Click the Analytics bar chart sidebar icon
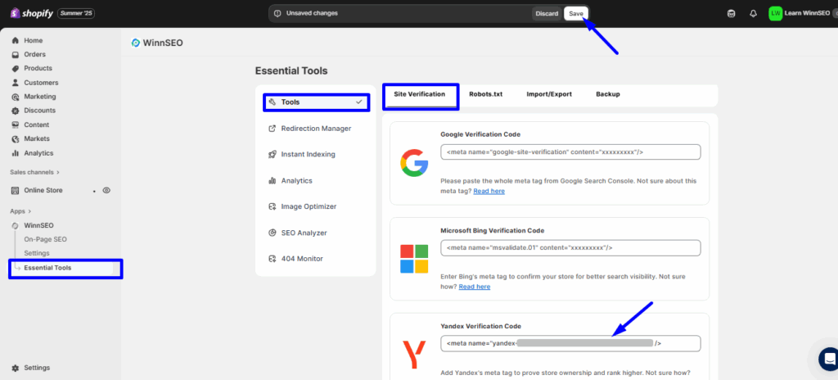838x380 pixels. [15, 153]
